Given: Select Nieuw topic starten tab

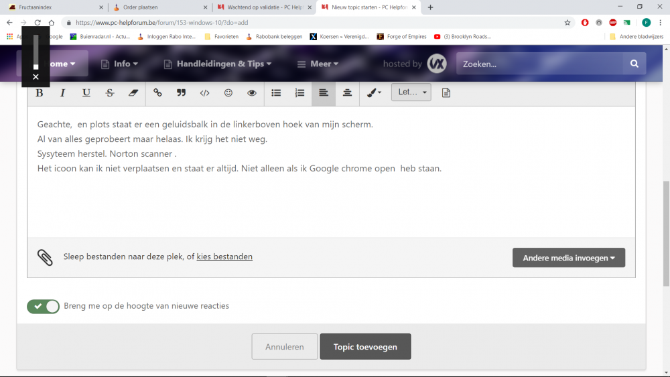Looking at the screenshot, I should click(x=367, y=7).
